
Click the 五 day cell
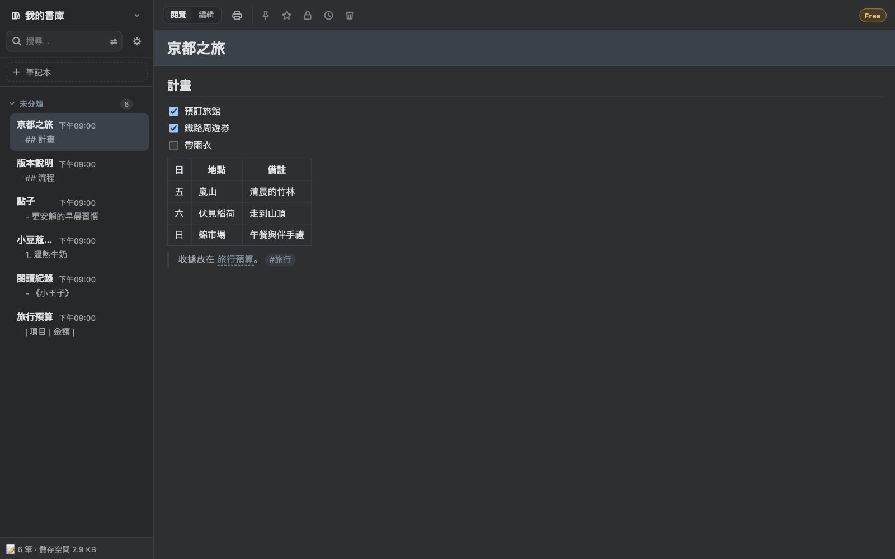179,192
